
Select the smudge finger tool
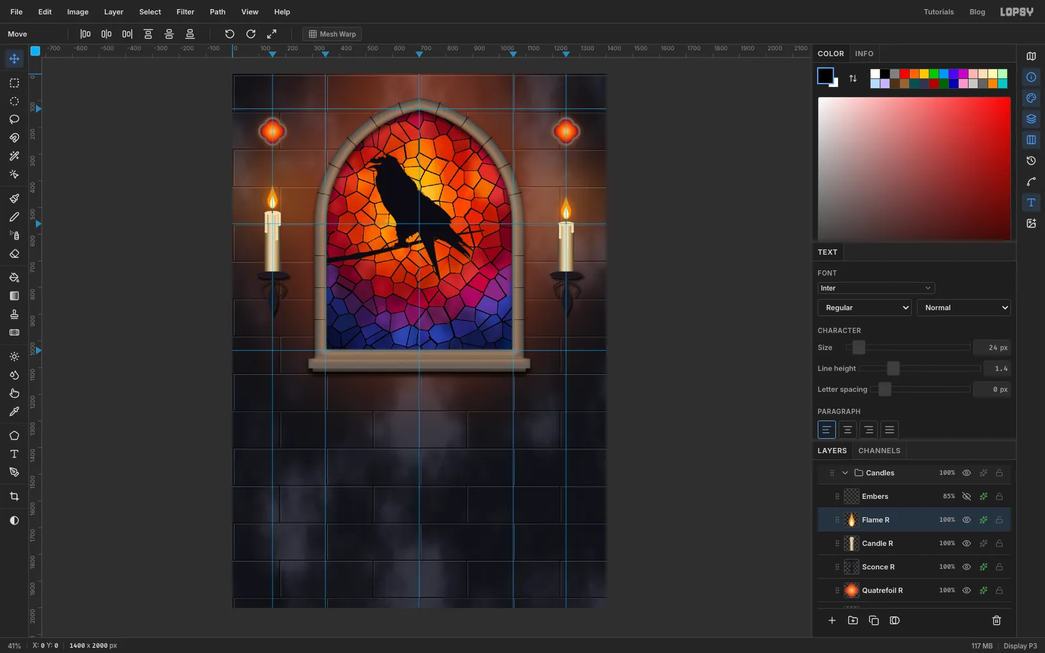click(14, 393)
